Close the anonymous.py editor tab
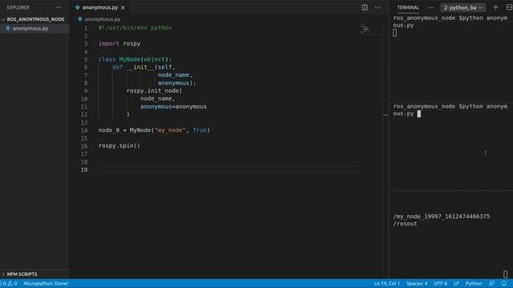 pyautogui.click(x=123, y=7)
